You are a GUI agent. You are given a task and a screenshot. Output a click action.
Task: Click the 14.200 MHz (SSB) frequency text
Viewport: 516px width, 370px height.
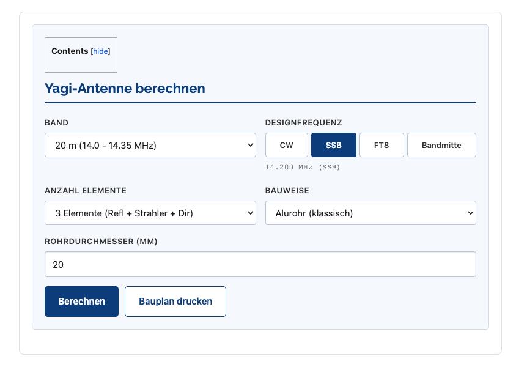(x=302, y=167)
